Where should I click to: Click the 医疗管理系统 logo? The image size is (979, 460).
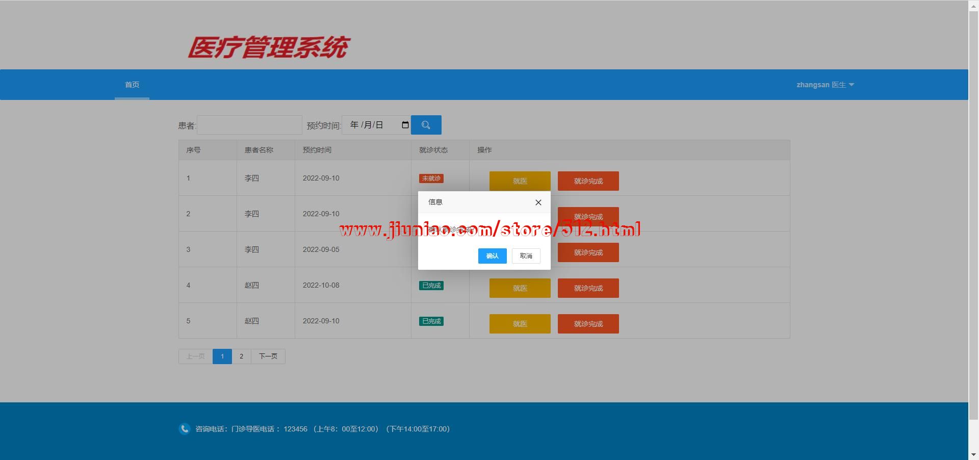pyautogui.click(x=269, y=47)
